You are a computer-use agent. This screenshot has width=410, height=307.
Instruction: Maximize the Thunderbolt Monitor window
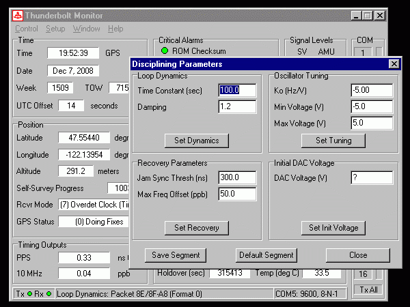367,16
